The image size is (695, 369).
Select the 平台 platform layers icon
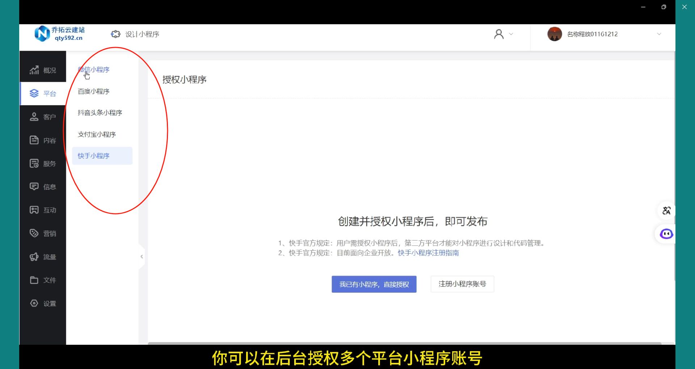click(34, 93)
